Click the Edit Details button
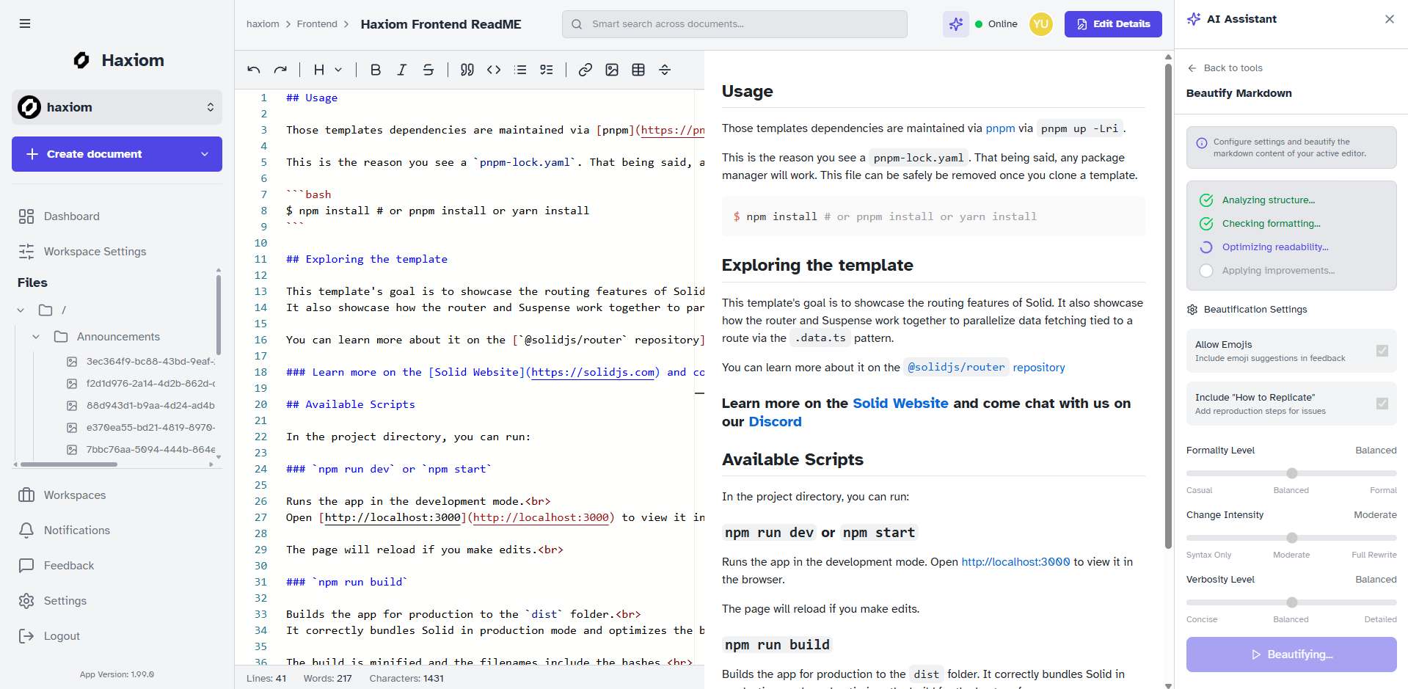 1112,23
